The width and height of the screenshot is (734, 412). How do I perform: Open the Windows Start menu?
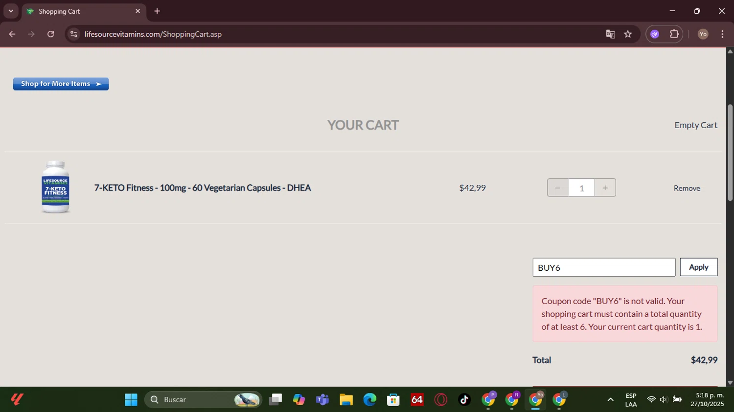tap(131, 400)
